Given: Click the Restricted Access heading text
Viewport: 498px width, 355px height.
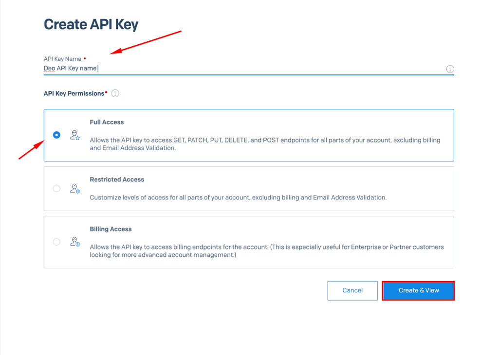Looking at the screenshot, I should [117, 179].
